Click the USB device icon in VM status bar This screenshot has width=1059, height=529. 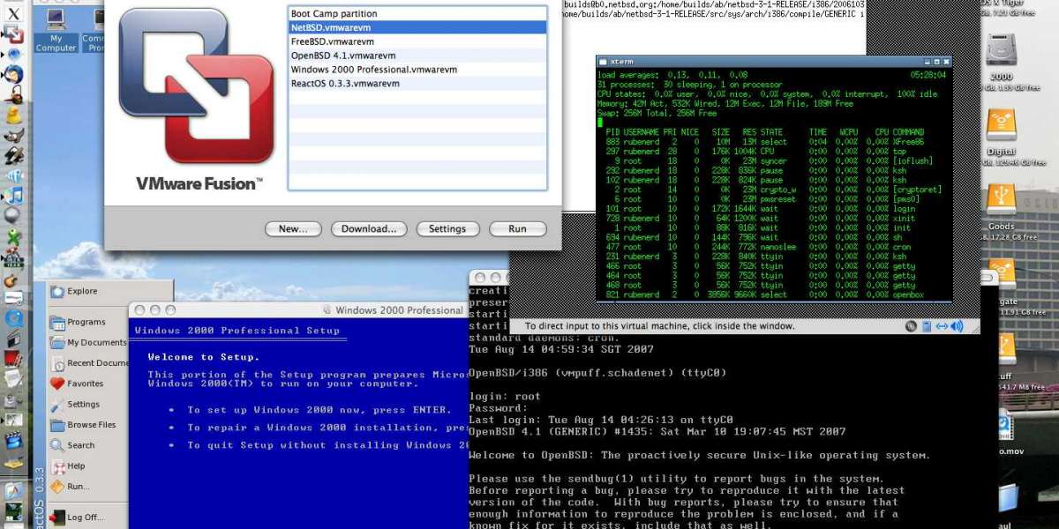pos(926,326)
